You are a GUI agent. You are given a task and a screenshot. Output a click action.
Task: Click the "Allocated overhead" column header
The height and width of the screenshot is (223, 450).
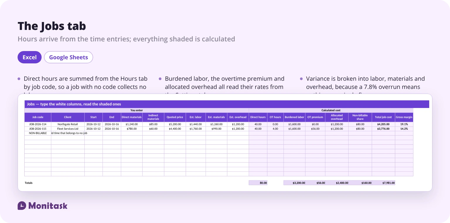pyautogui.click(x=337, y=117)
